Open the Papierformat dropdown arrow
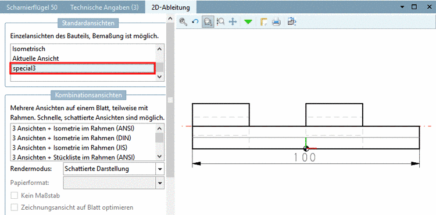 (160, 183)
